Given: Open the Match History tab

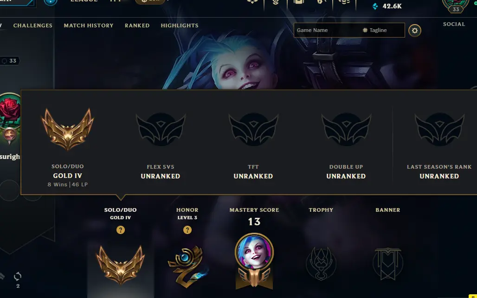Looking at the screenshot, I should tap(89, 25).
